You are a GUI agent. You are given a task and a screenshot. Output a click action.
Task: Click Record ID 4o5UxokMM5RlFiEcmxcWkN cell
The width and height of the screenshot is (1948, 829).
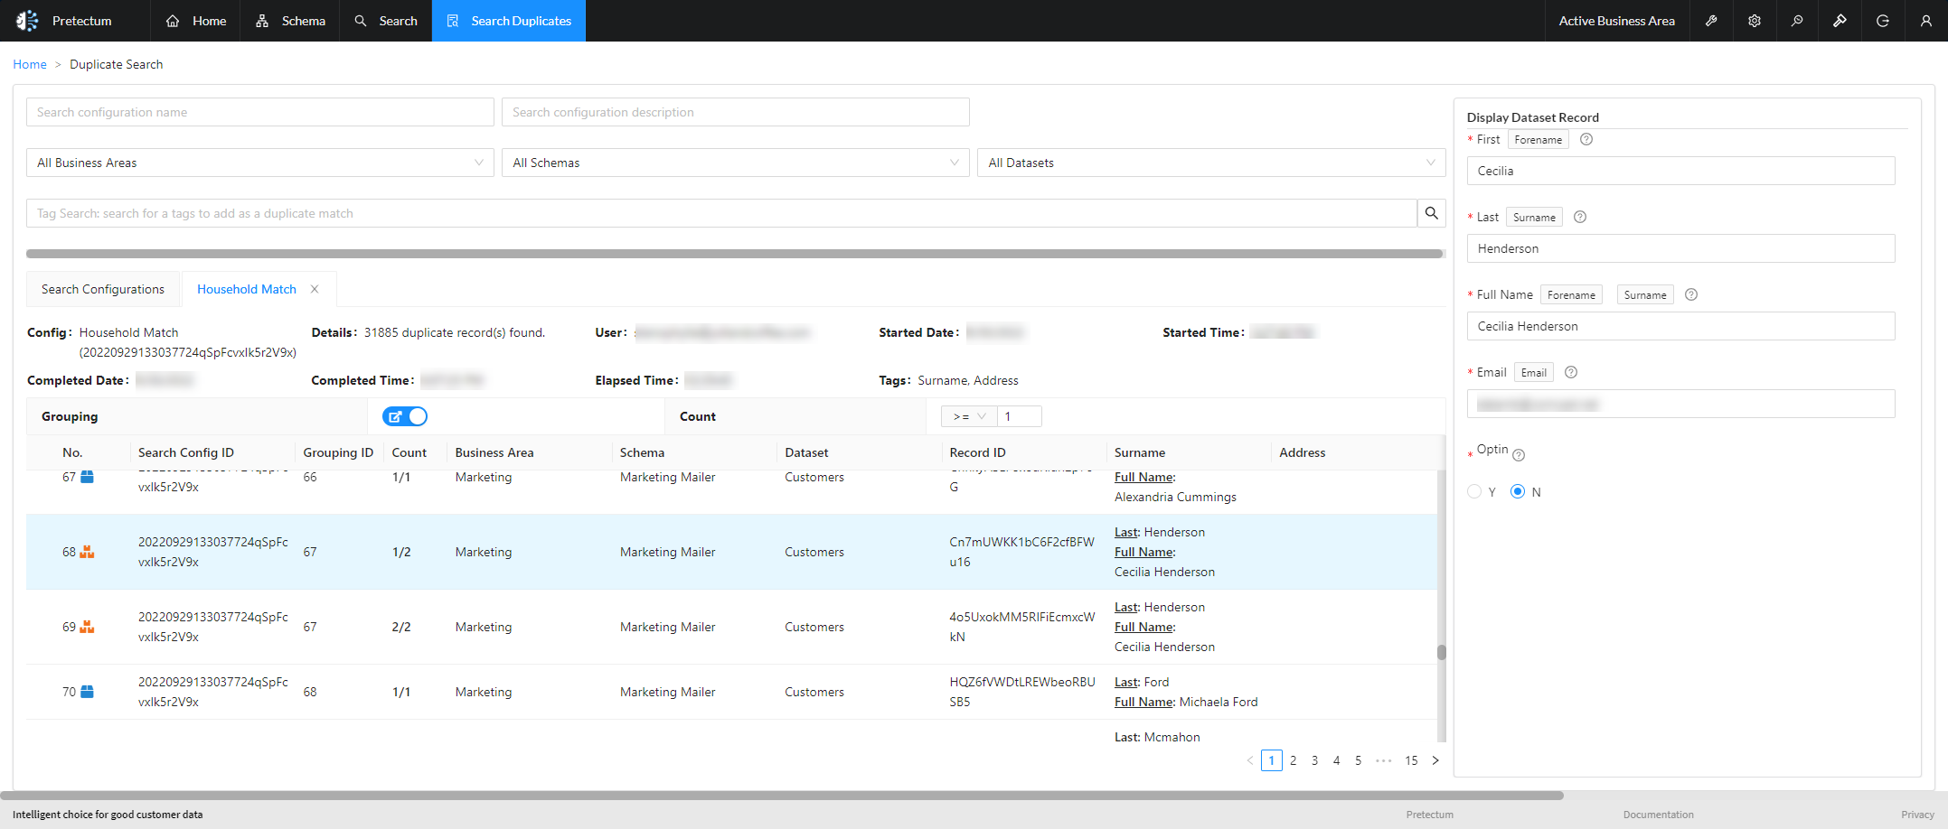(x=1022, y=627)
